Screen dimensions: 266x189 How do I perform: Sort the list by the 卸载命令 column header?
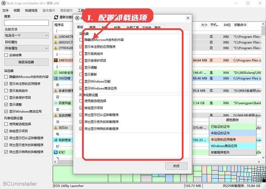(240, 25)
